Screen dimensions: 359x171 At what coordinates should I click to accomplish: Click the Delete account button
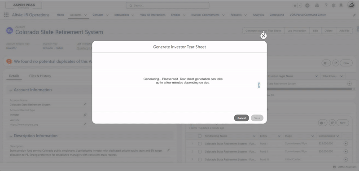(328, 31)
